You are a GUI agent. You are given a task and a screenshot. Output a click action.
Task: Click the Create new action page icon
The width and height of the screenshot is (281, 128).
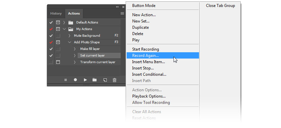[x=105, y=80]
